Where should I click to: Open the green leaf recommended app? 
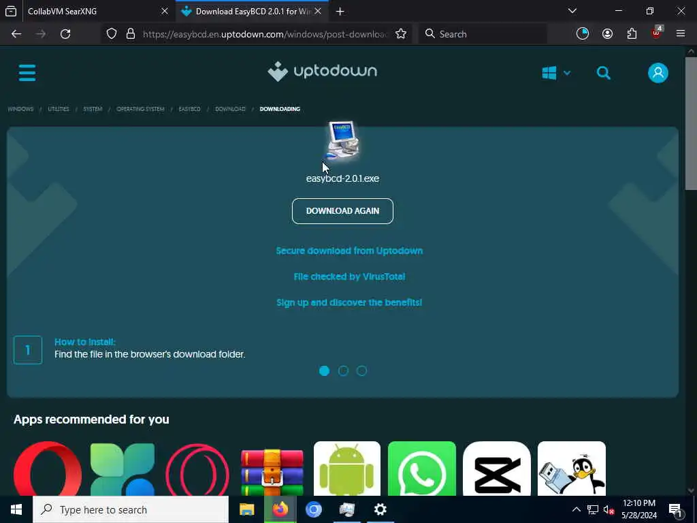pos(123,469)
